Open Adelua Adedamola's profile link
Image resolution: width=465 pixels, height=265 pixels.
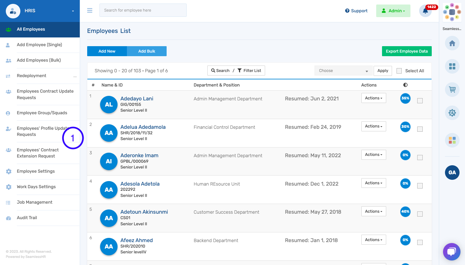pos(143,127)
